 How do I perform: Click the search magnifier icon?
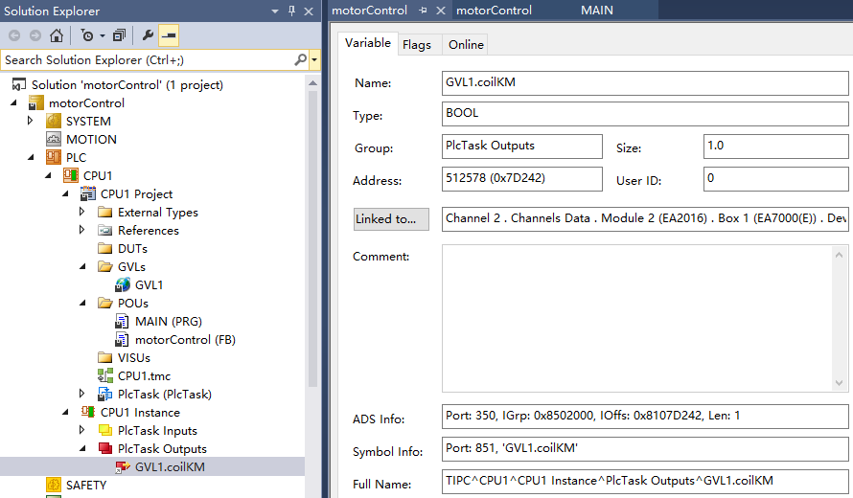(x=300, y=60)
